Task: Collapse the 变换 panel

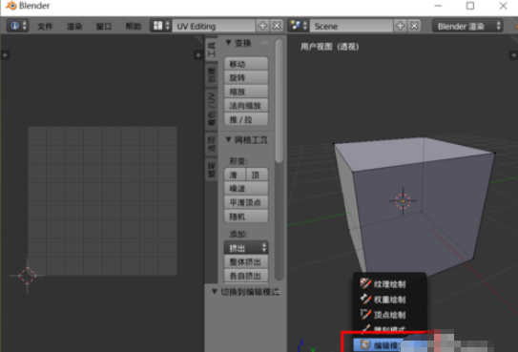Action: coord(228,43)
